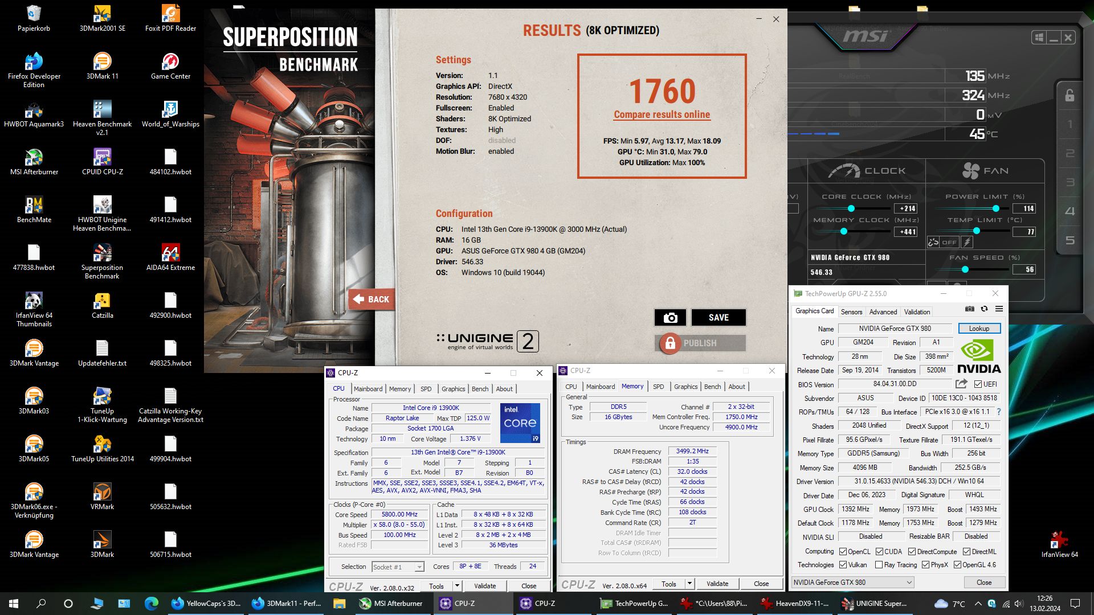Click the refresh icon in GPU-Z toolbar
Image resolution: width=1094 pixels, height=615 pixels.
[984, 309]
